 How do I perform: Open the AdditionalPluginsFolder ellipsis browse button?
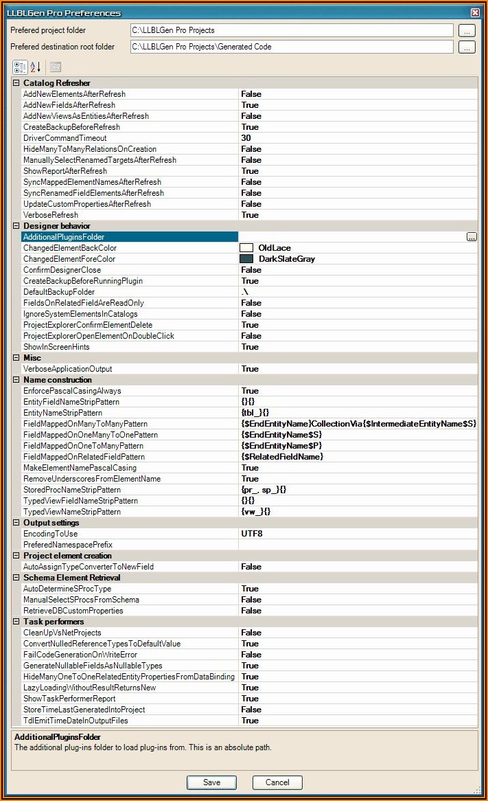coord(472,237)
